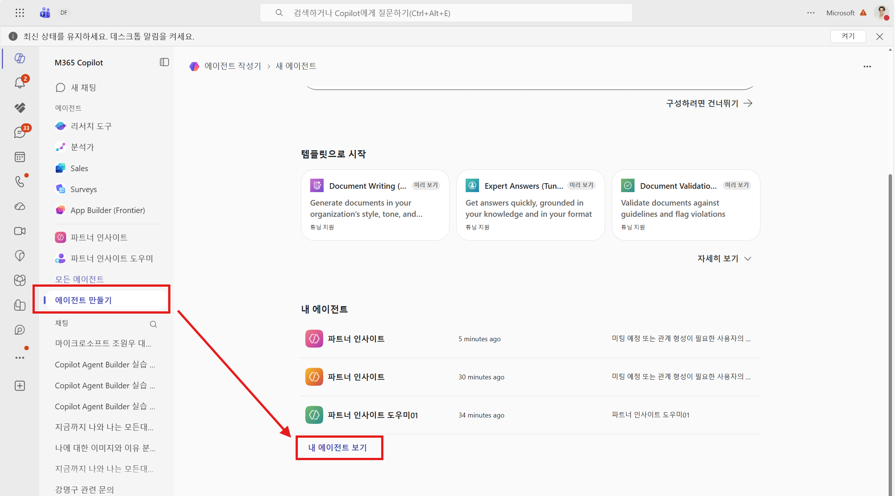Open the Calendar icon in the left rail

click(x=20, y=157)
